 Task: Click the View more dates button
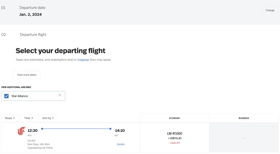pyautogui.click(x=27, y=75)
